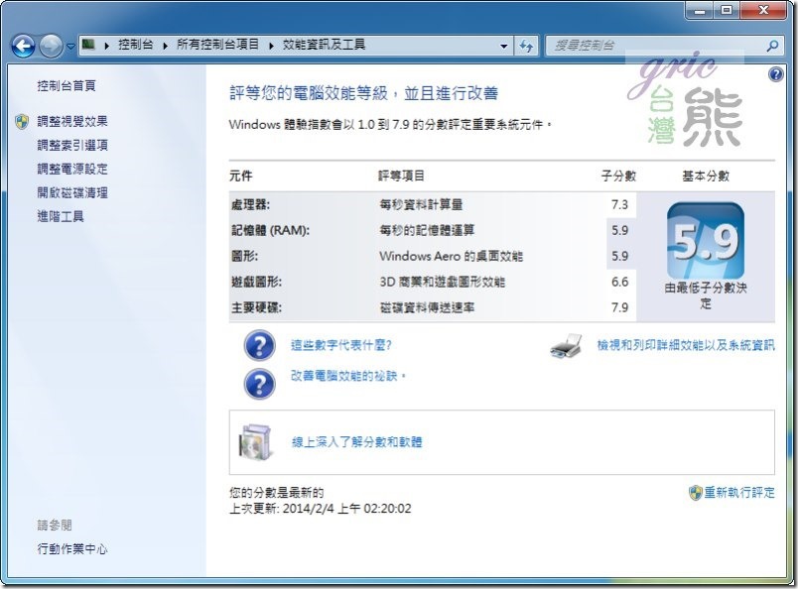Click the Control Panel icon in address bar

click(89, 45)
